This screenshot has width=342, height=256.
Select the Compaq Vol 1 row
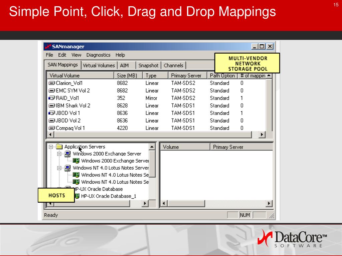[x=156, y=128]
